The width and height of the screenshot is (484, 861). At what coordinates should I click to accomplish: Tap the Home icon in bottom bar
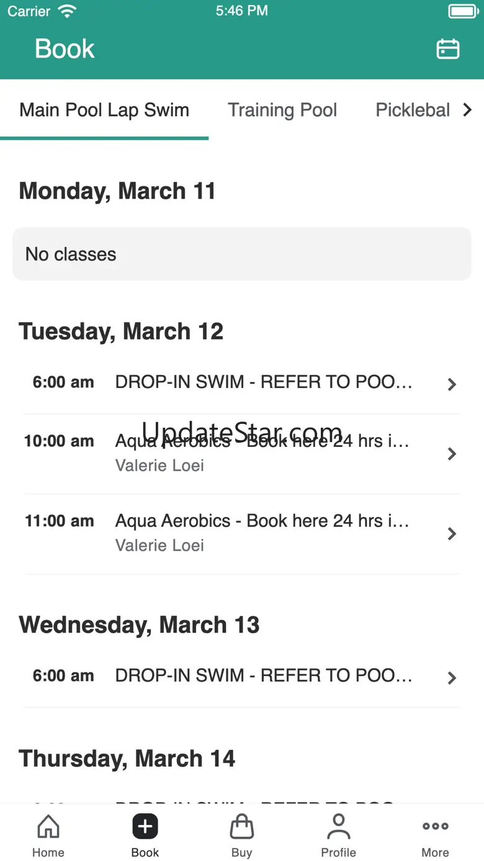[48, 827]
